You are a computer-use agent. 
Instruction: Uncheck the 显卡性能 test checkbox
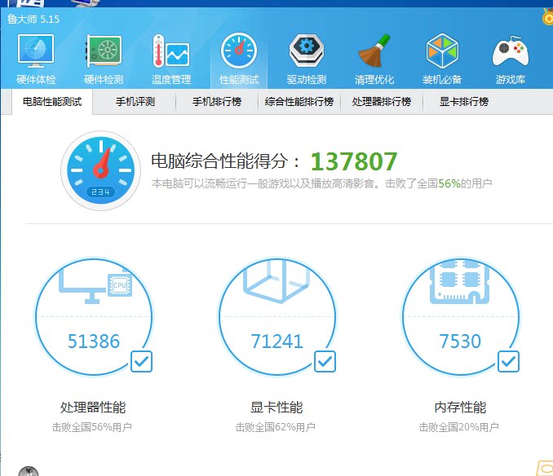tap(325, 362)
